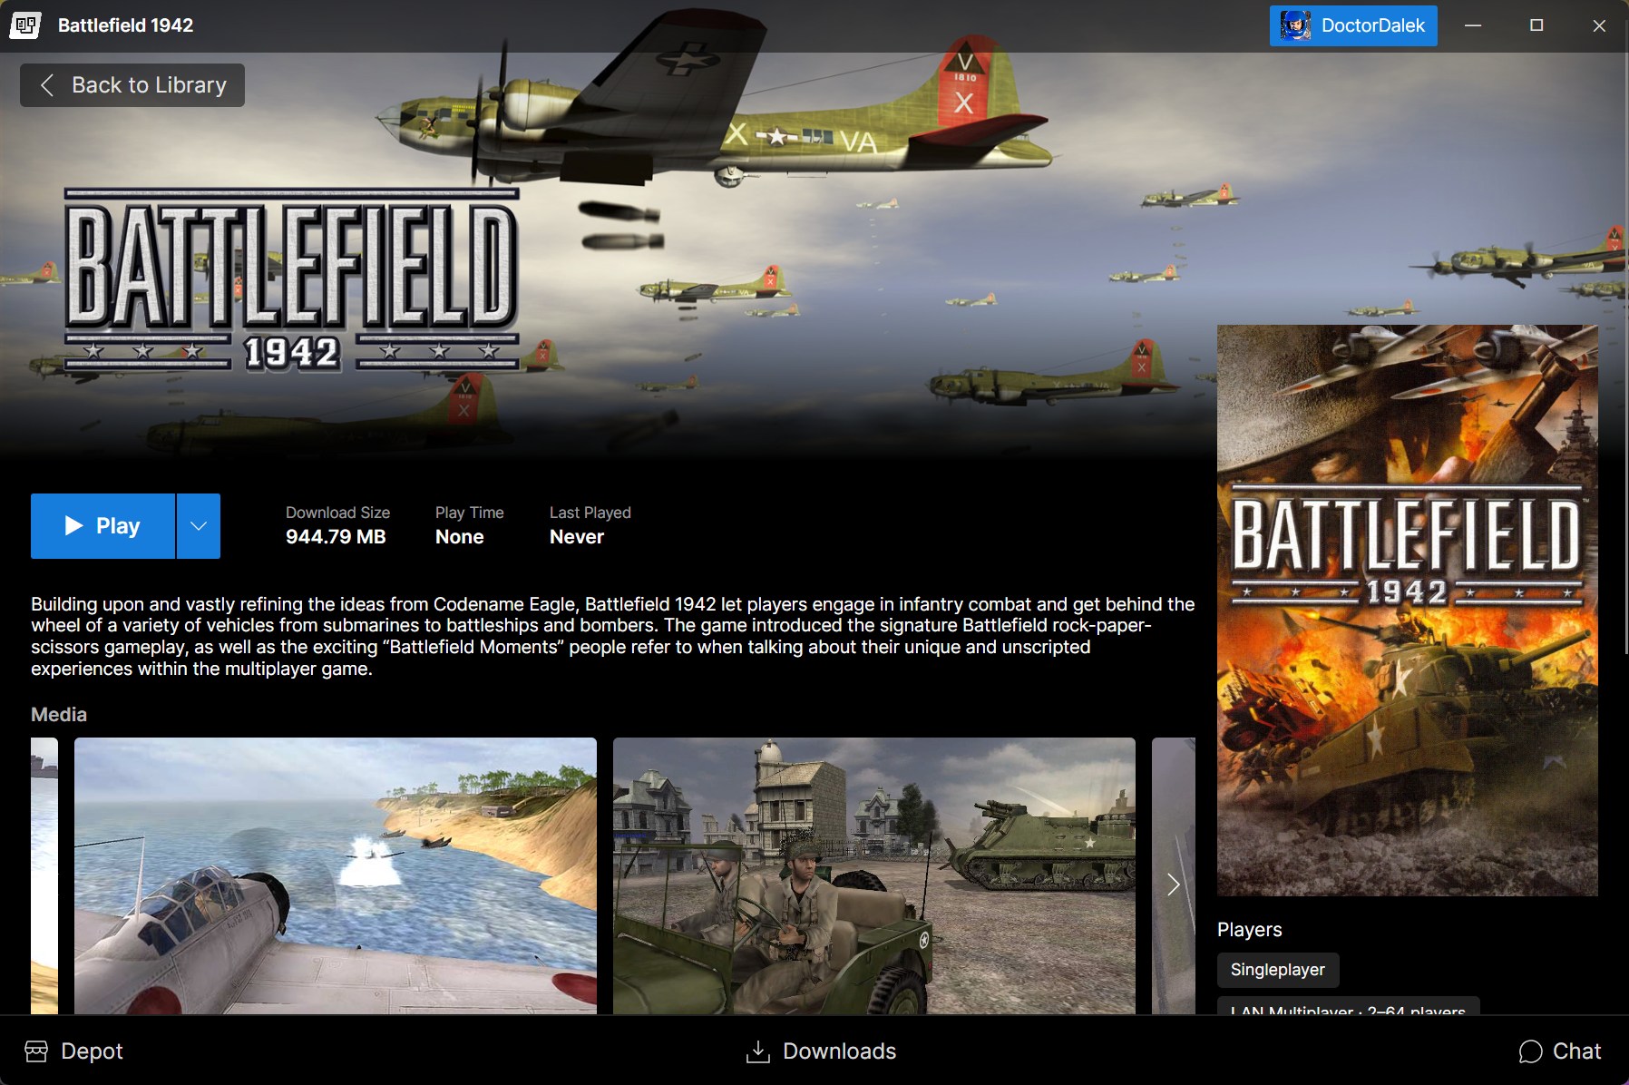Close the launcher window
This screenshot has height=1085, width=1629.
click(x=1599, y=25)
